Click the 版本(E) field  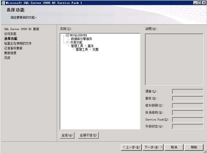click(x=188, y=99)
